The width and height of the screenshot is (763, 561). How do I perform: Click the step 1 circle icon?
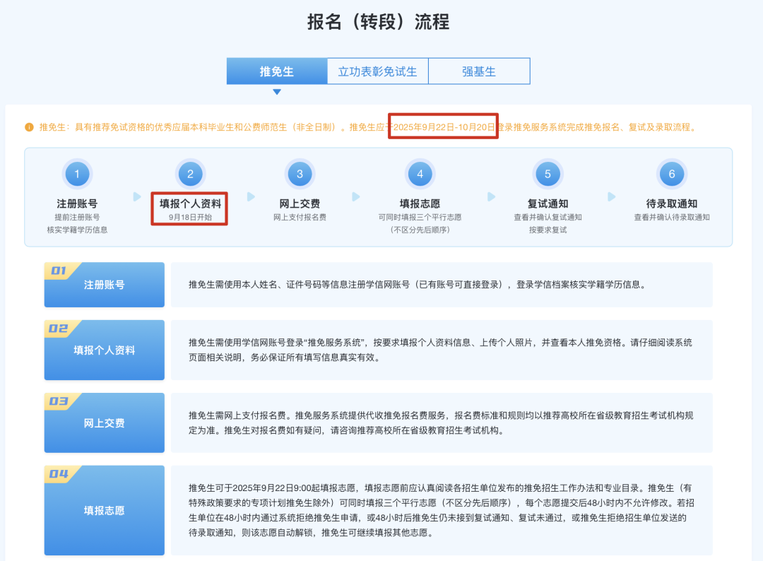[77, 174]
